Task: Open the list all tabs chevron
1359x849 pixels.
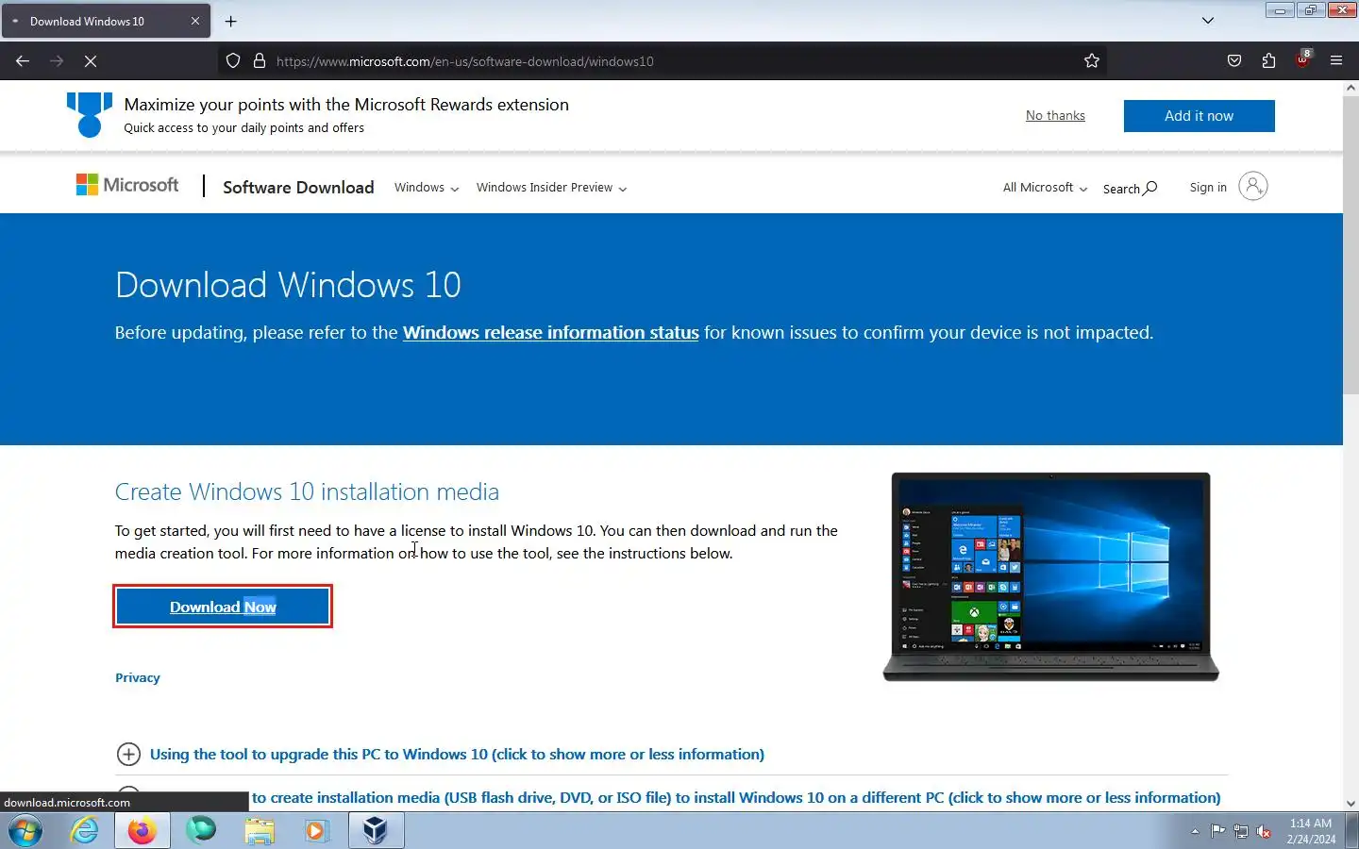Action: click(1208, 21)
